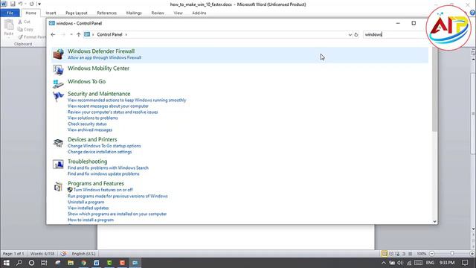This screenshot has height=268, width=476.
Task: Open Windows To Go link
Action: click(86, 81)
